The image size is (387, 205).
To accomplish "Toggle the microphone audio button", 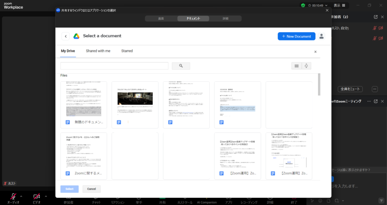I will [13, 197].
